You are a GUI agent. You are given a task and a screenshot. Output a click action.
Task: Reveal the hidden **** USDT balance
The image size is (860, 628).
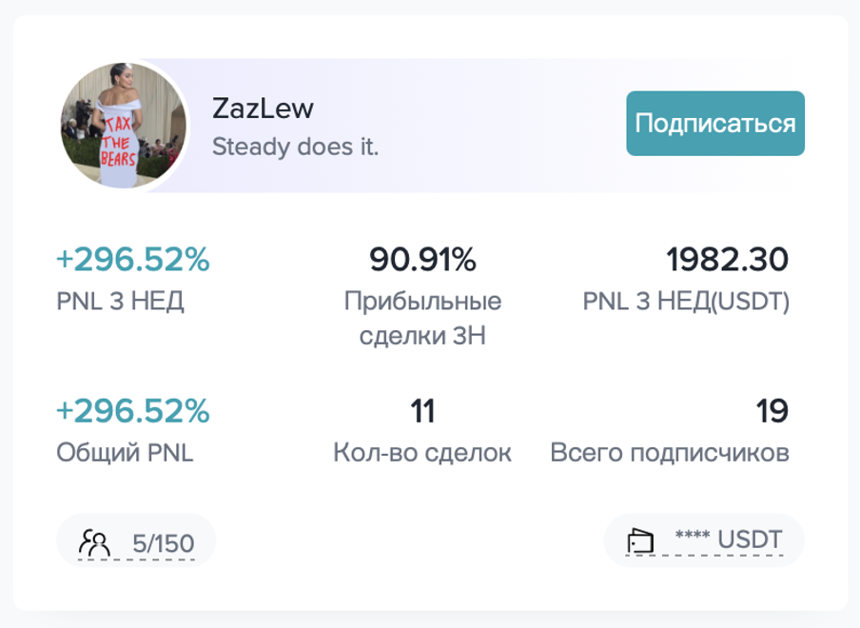click(729, 540)
